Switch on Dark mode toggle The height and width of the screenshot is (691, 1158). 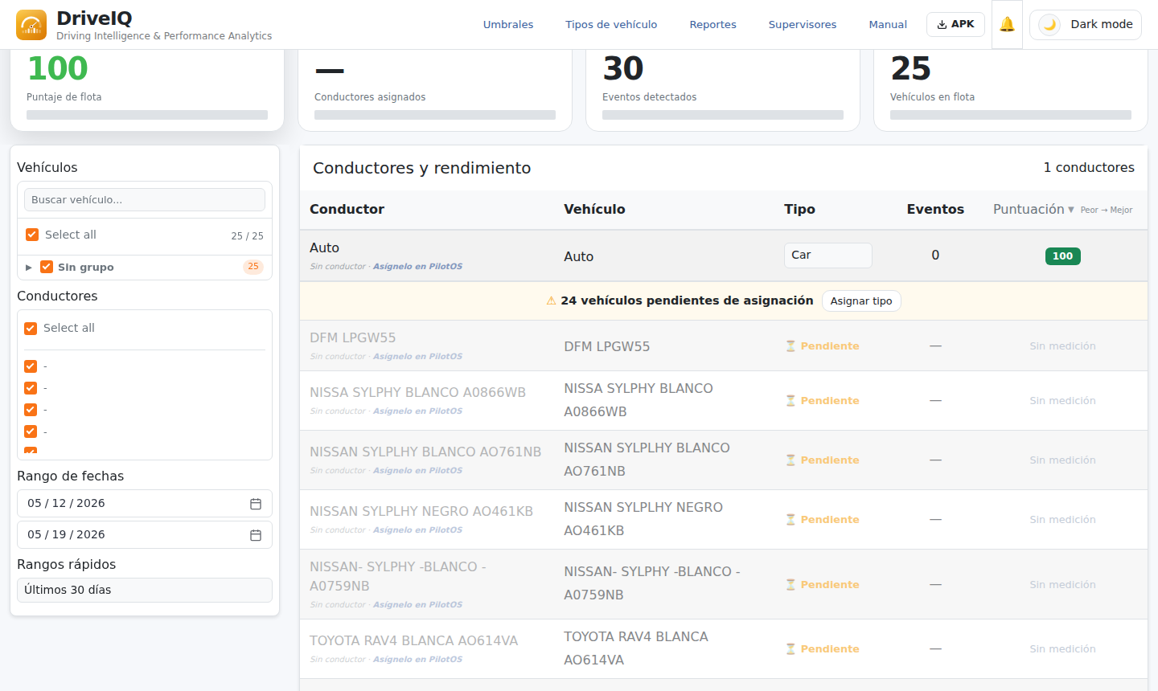[x=1086, y=25]
